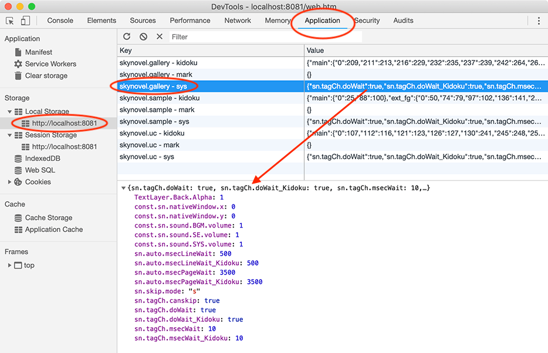548x353 pixels.
Task: Select the IndexedDB sidebar item
Action: coord(43,158)
